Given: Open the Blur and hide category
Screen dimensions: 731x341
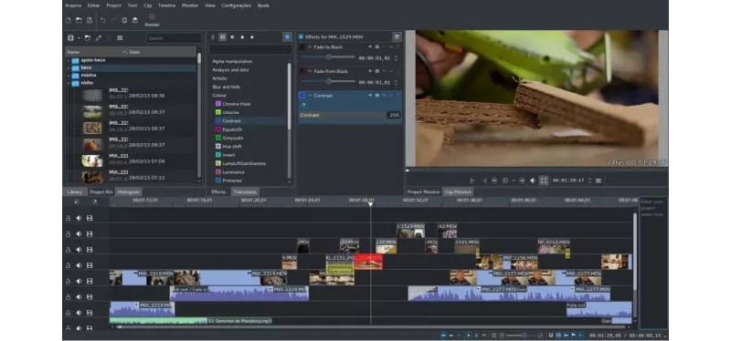Looking at the screenshot, I should (226, 87).
